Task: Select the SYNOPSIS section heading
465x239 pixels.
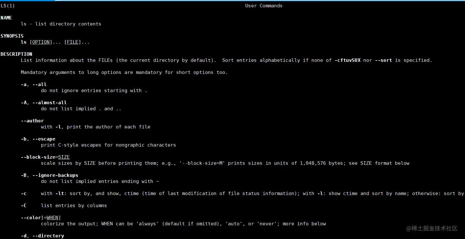Action: [x=12, y=36]
